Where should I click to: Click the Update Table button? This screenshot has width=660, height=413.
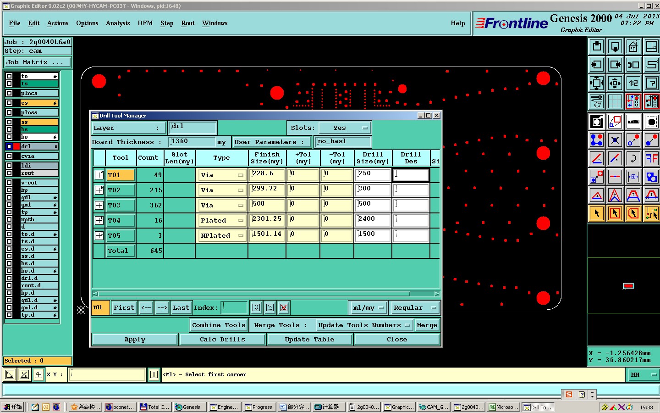[x=309, y=339]
